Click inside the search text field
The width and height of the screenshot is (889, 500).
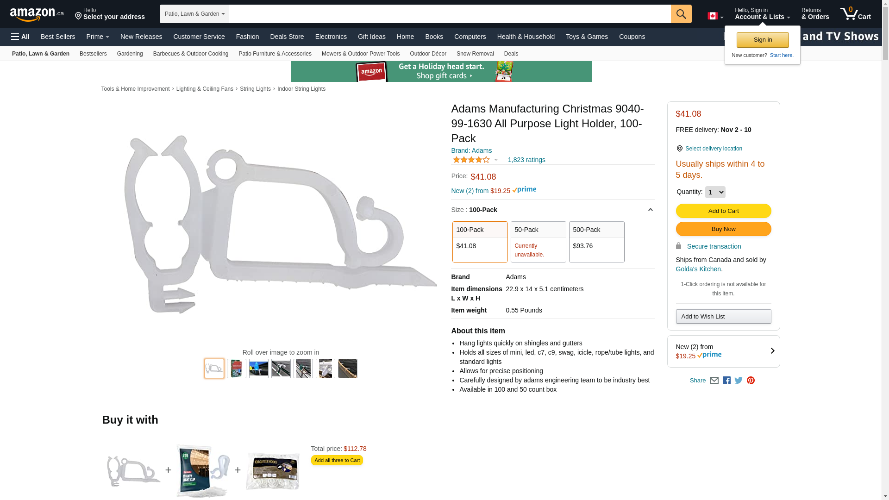(449, 14)
